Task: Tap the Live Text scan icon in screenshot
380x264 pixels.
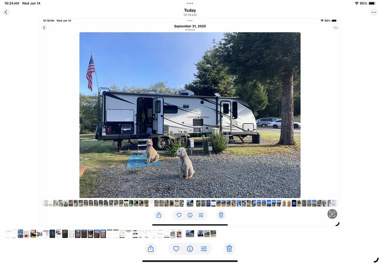Action: pos(332,214)
